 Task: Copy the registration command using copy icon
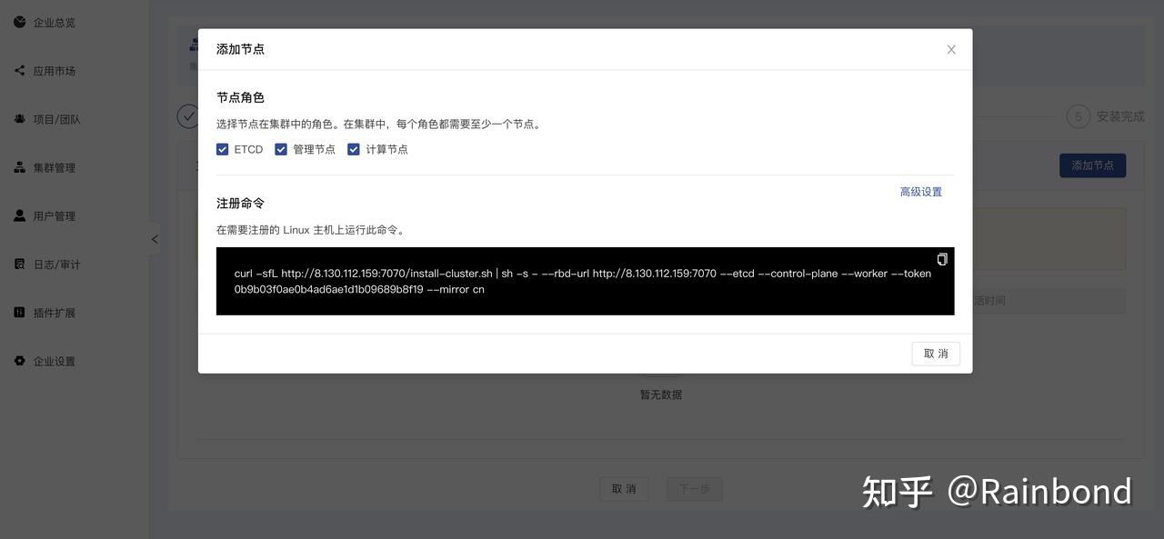pyautogui.click(x=941, y=258)
